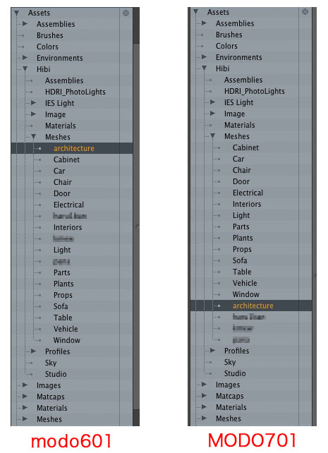Collapse the Assets root in MODO701 tree
This screenshot has height=453, width=328.
pyautogui.click(x=196, y=12)
